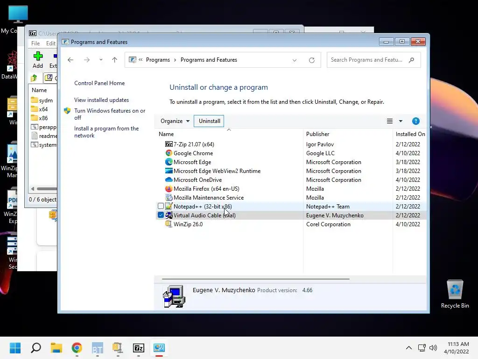This screenshot has height=359, width=478.
Task: Open File Explorer from taskbar
Action: coord(56,348)
